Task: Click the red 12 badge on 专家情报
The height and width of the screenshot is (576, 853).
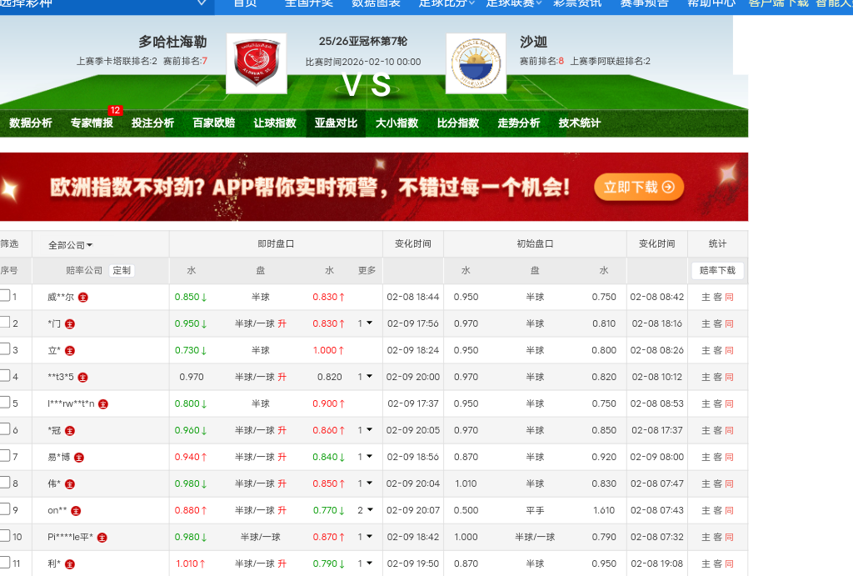Action: pos(115,111)
